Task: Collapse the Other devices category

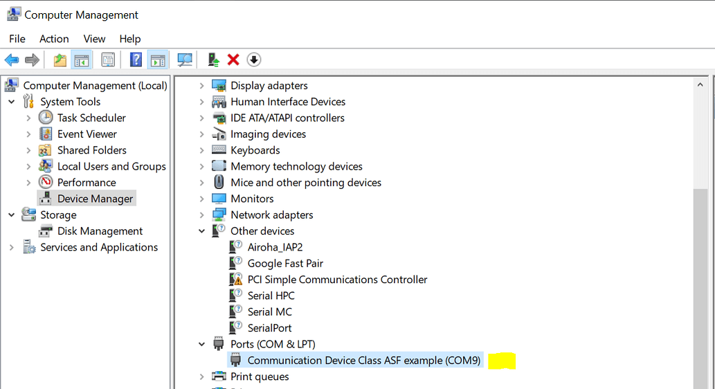Action: tap(201, 231)
